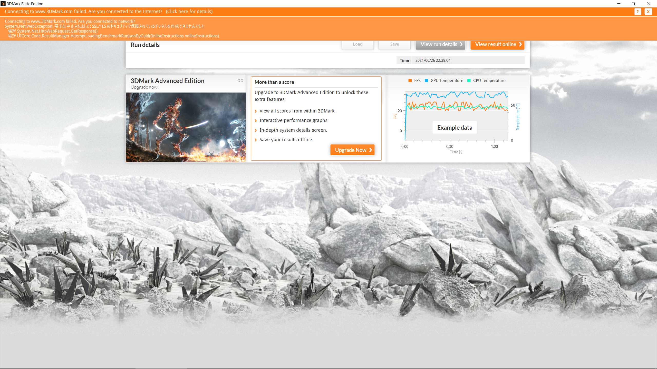
Task: Click the Run details heading
Action: click(145, 45)
